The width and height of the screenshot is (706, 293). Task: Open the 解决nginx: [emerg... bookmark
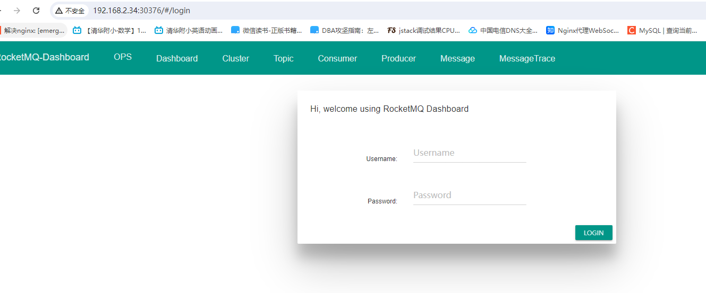coord(33,31)
